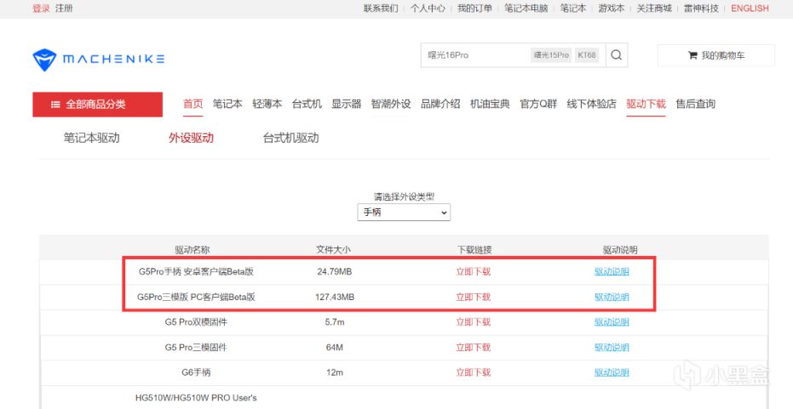Open the 官方Q群 nav item
Image resolution: width=793 pixels, height=409 pixels.
(x=538, y=104)
